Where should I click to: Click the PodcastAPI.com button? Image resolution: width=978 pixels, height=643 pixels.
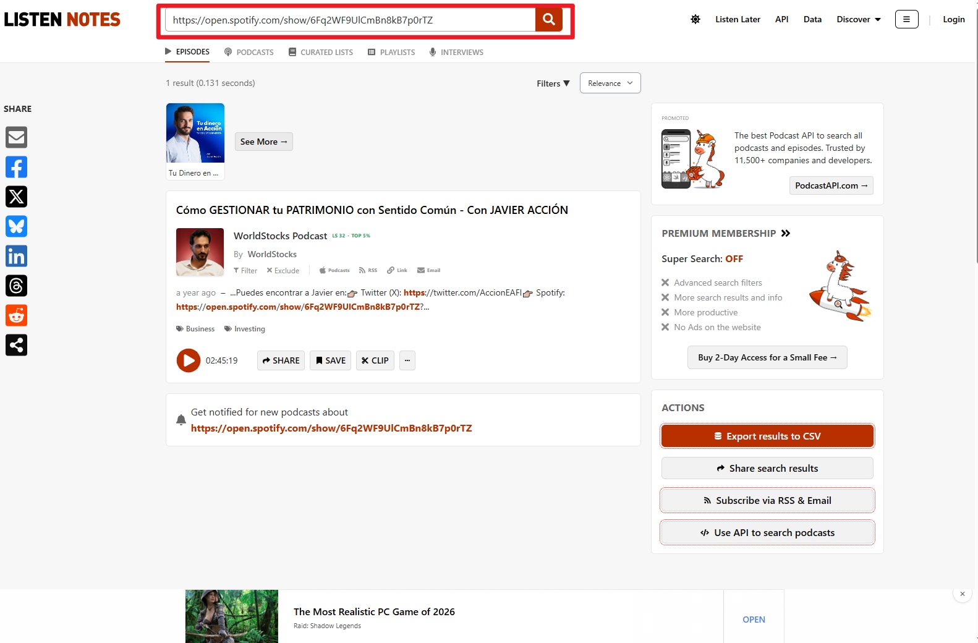click(x=831, y=185)
